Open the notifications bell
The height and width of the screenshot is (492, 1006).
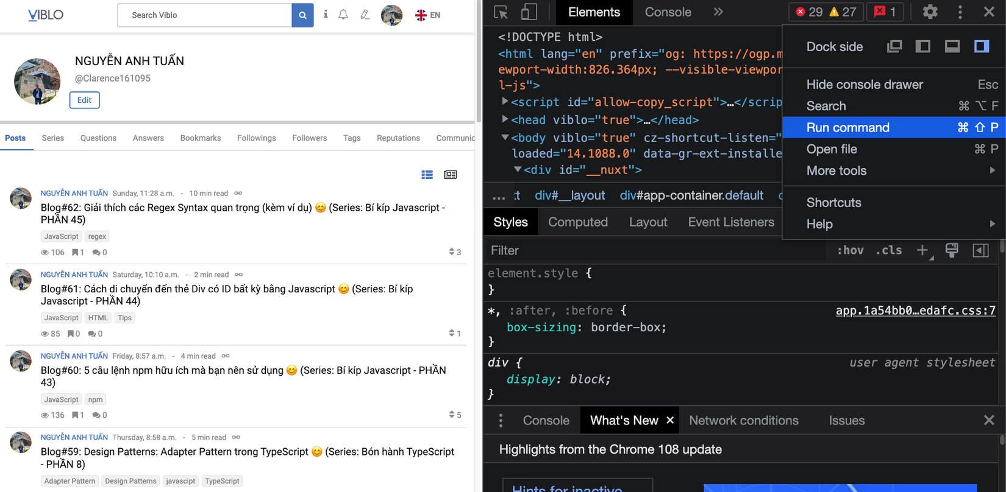343,15
